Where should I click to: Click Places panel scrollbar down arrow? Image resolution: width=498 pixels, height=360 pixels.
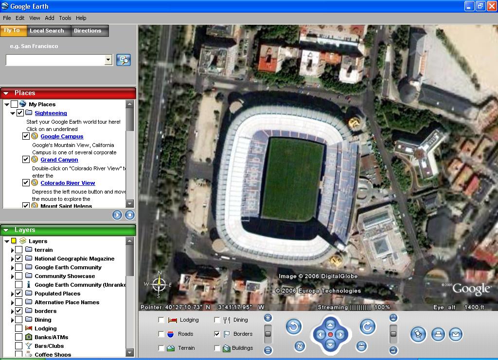129,203
